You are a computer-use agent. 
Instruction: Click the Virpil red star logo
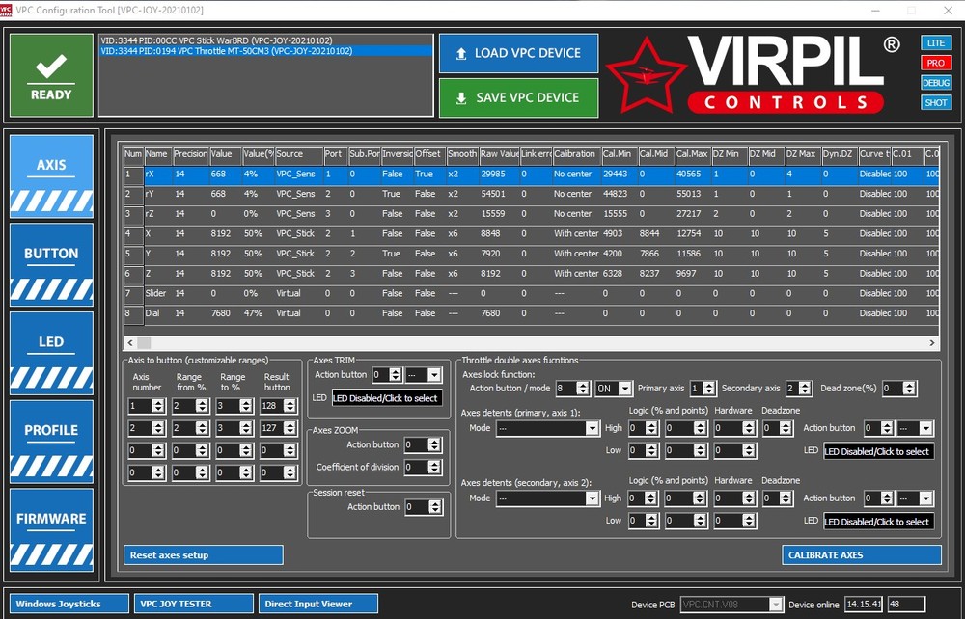[647, 76]
